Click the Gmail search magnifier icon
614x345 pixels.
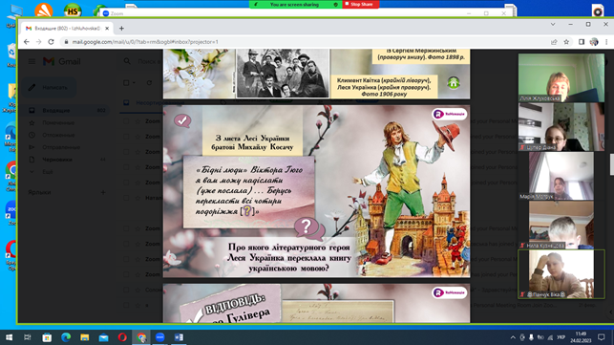pyautogui.click(x=127, y=61)
